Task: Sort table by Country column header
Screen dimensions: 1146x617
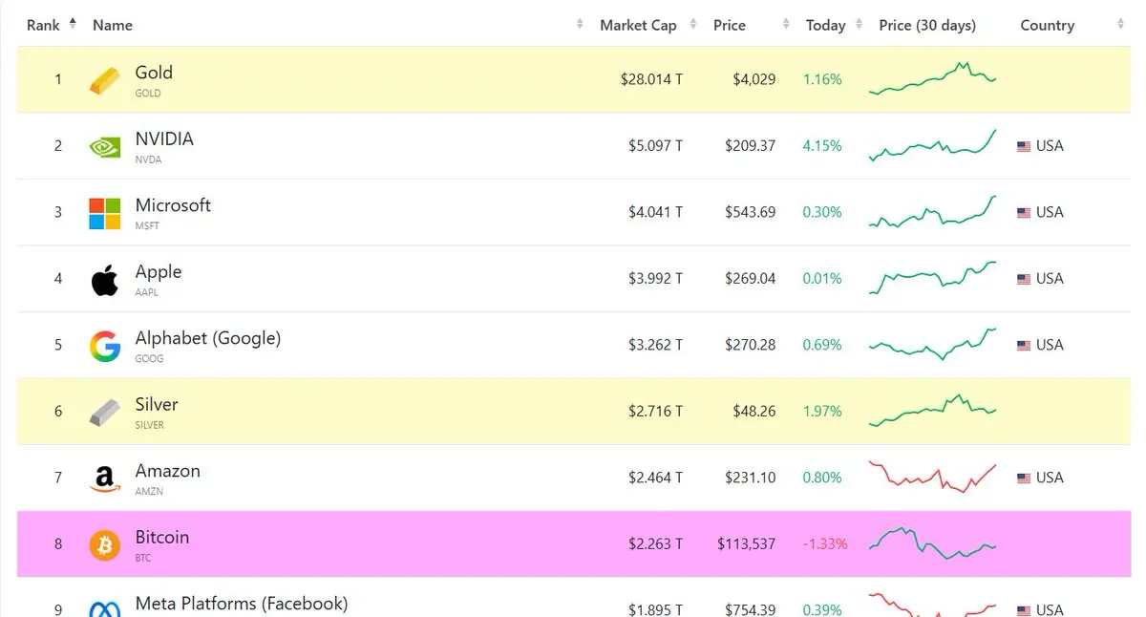Action: click(1047, 25)
